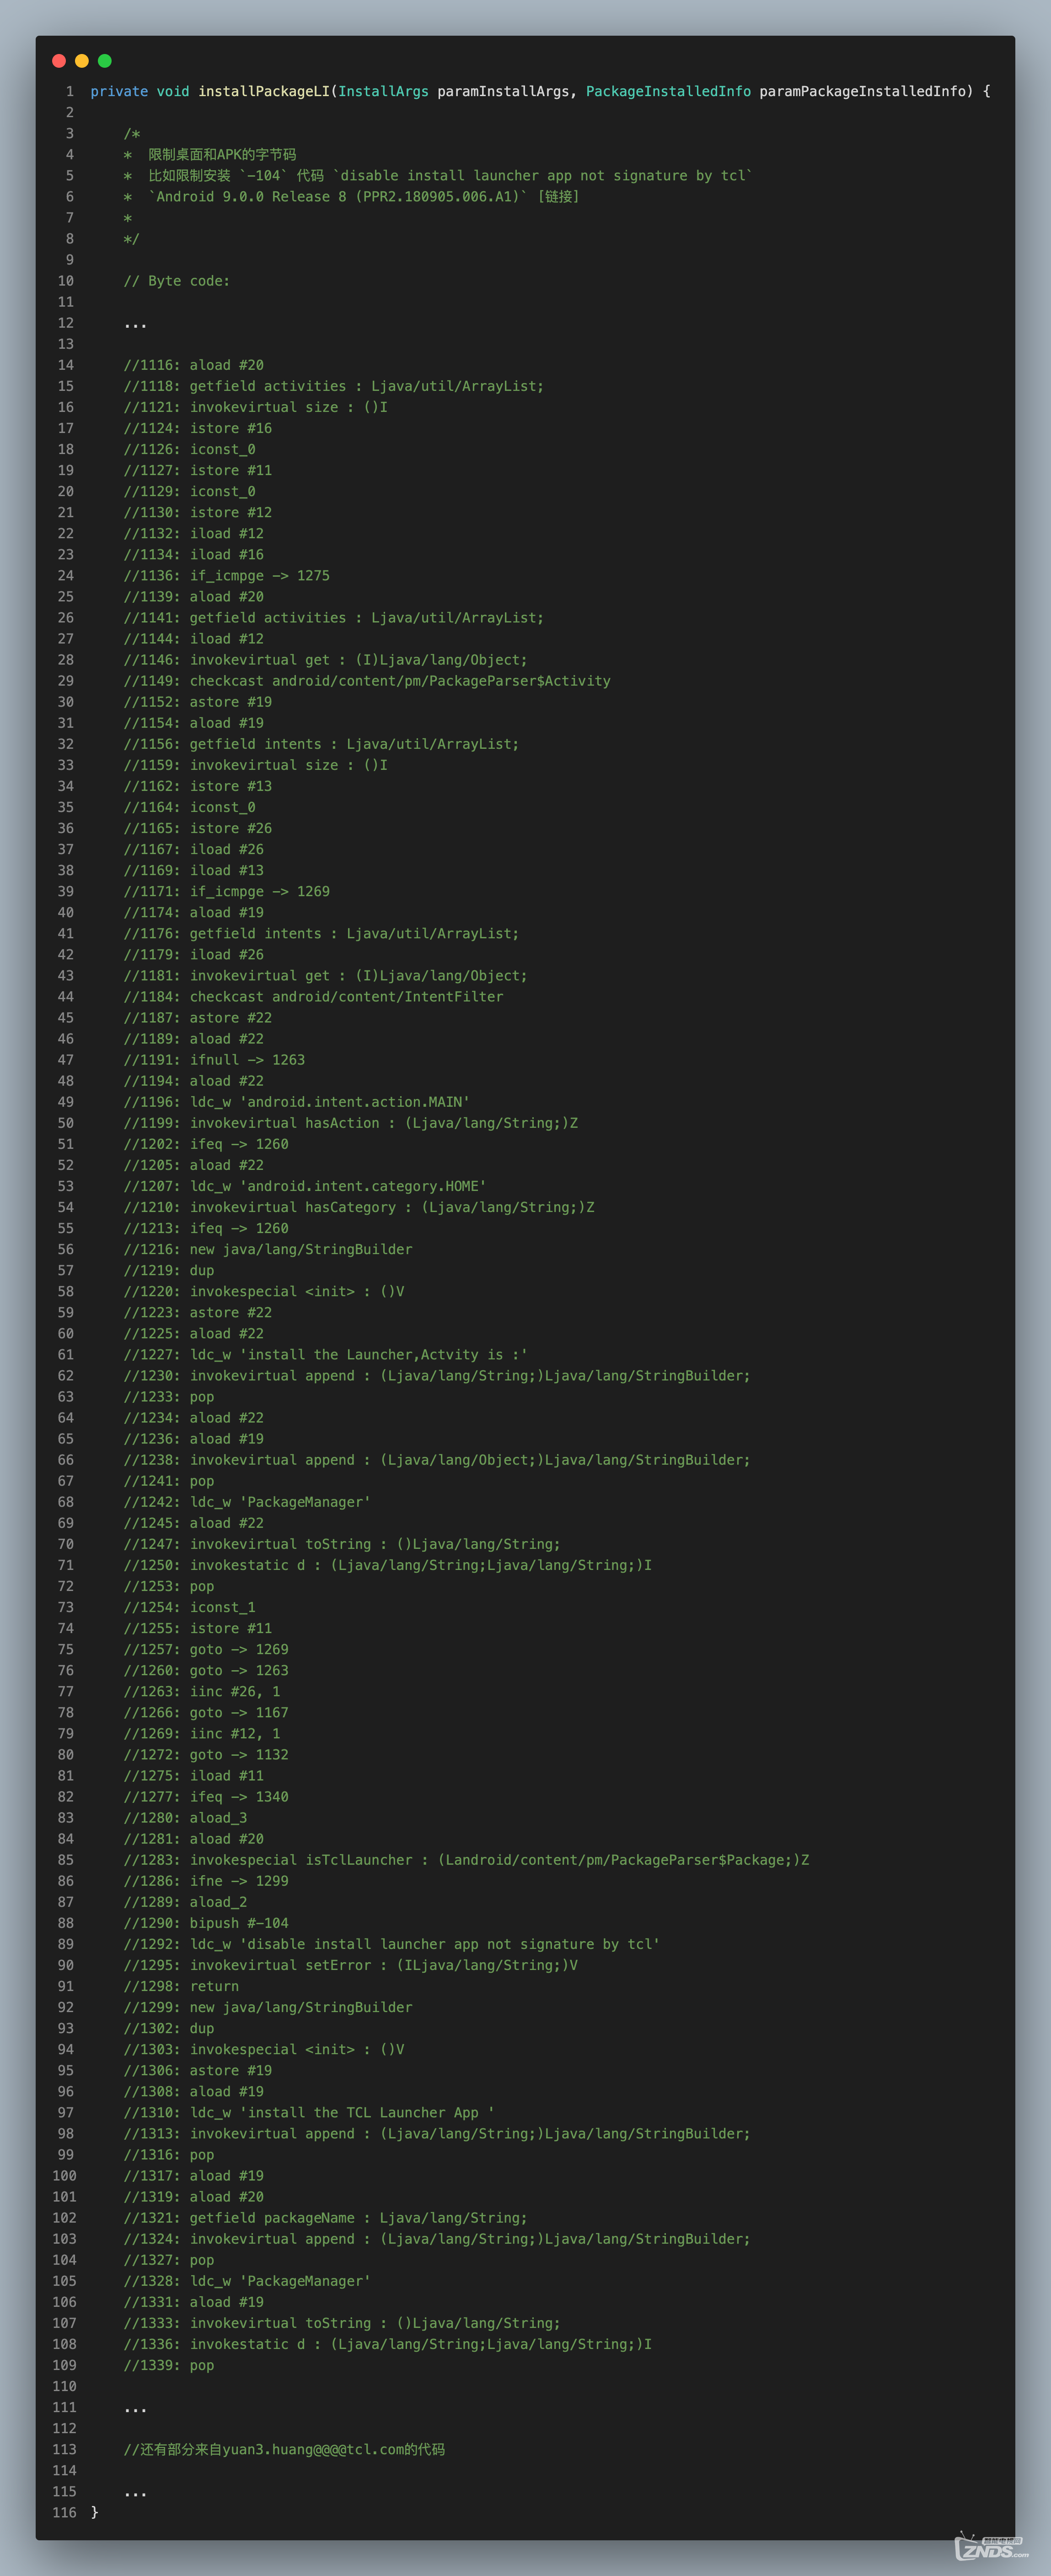Click the '//1298: return' line
This screenshot has height=2576, width=1051.
(181, 1986)
